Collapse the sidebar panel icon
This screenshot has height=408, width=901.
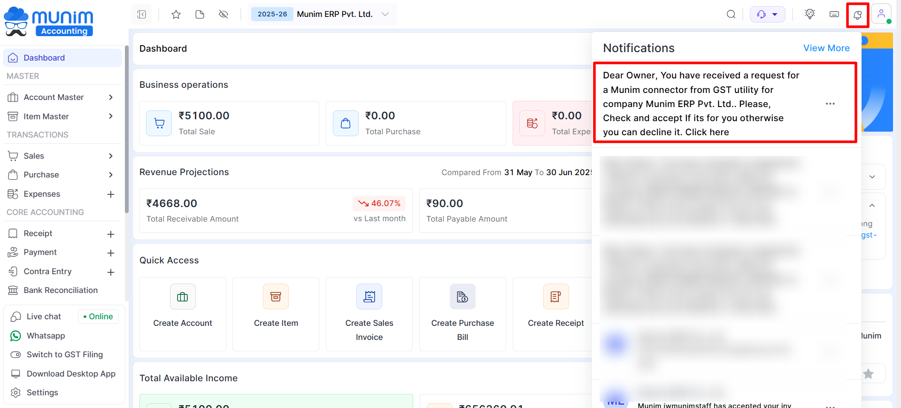coord(142,15)
